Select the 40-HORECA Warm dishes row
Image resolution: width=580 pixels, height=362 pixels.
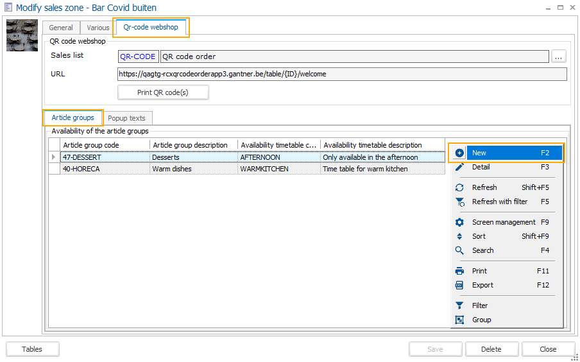tap(192, 169)
